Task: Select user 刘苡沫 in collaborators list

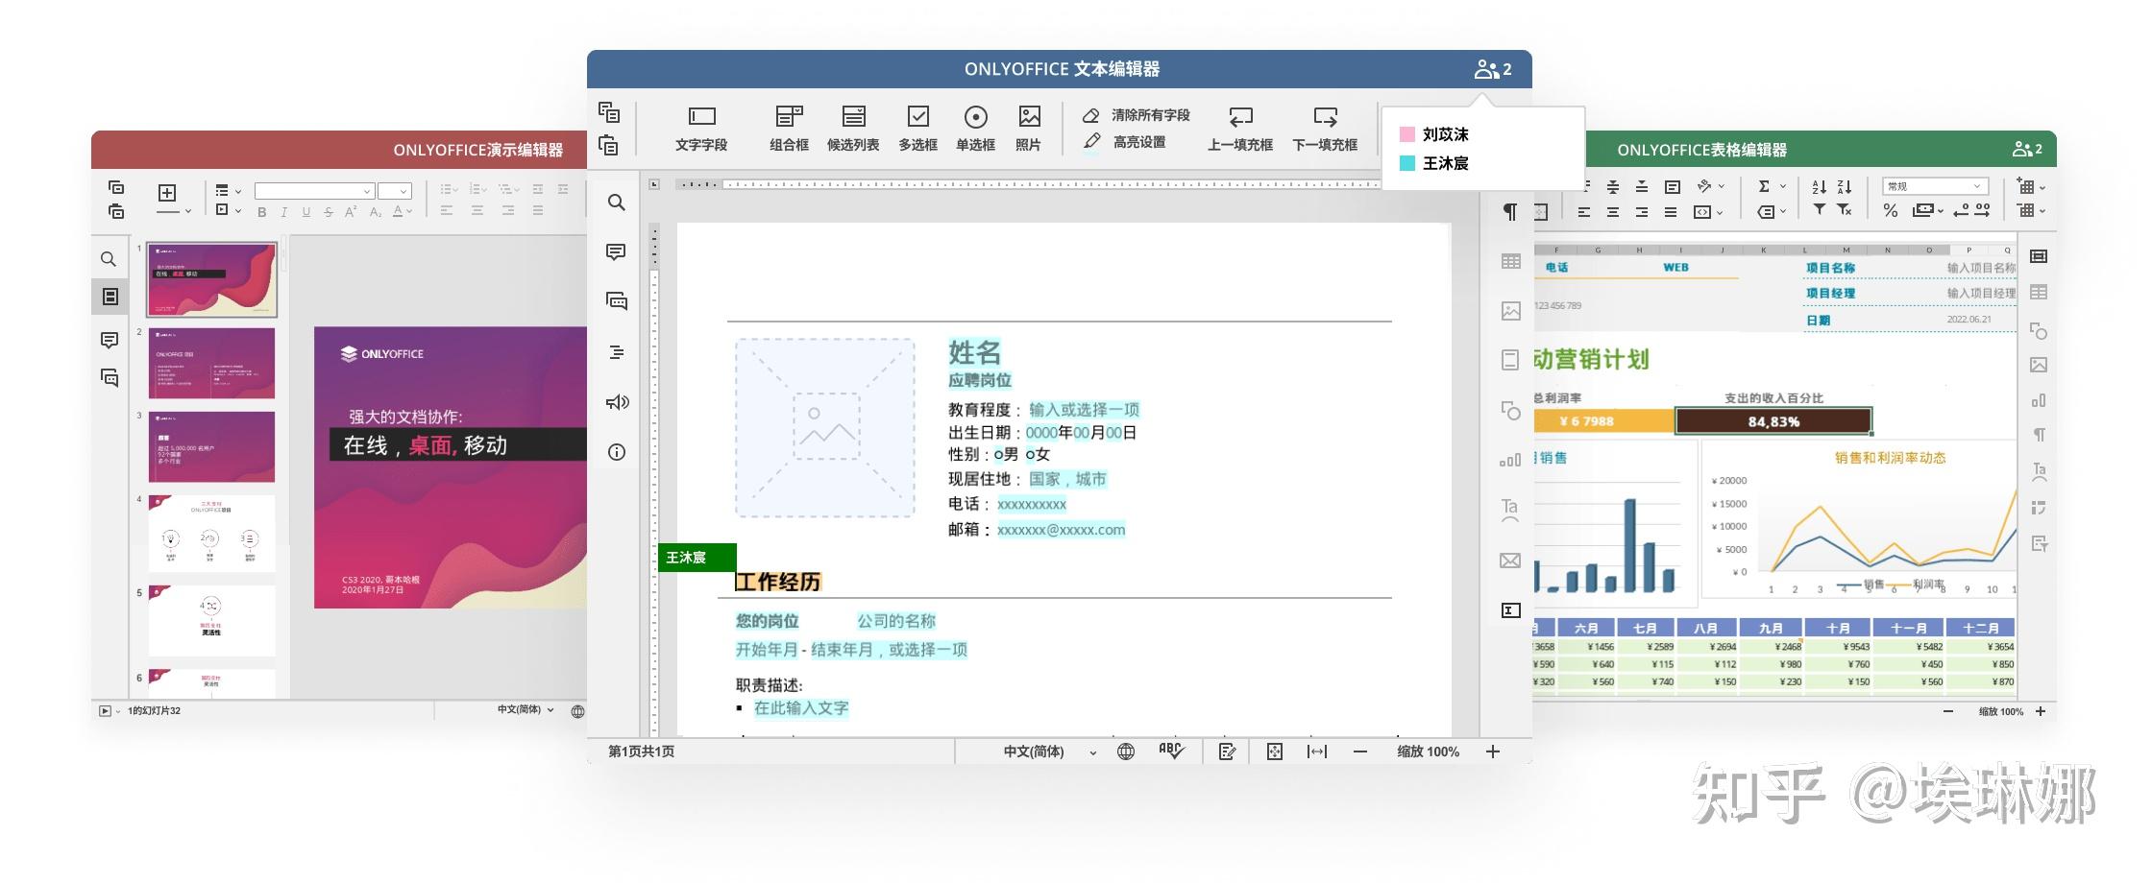Action: [1446, 134]
